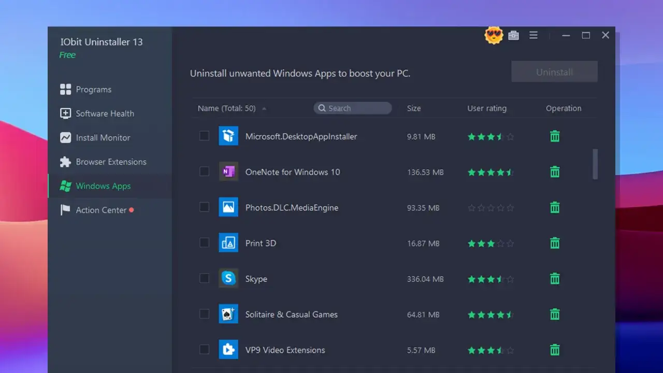Uninstall Print 3D via its trash icon
The height and width of the screenshot is (373, 663).
[555, 242]
